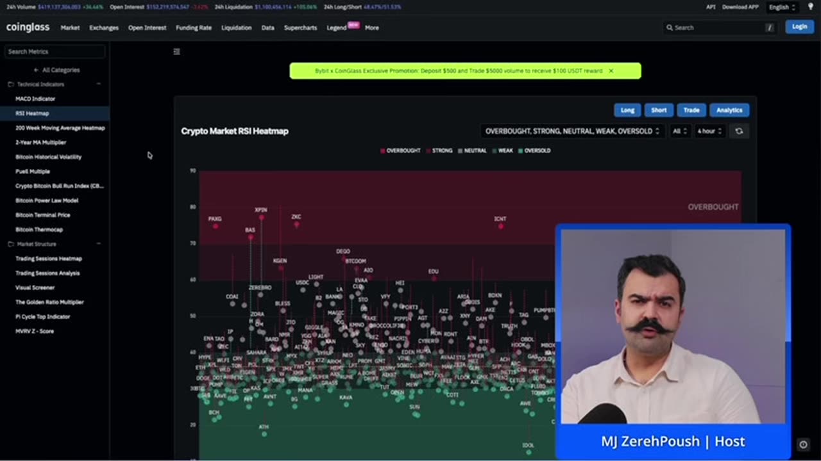Select Bitcoin Thermocap
The height and width of the screenshot is (461, 821).
pos(39,229)
